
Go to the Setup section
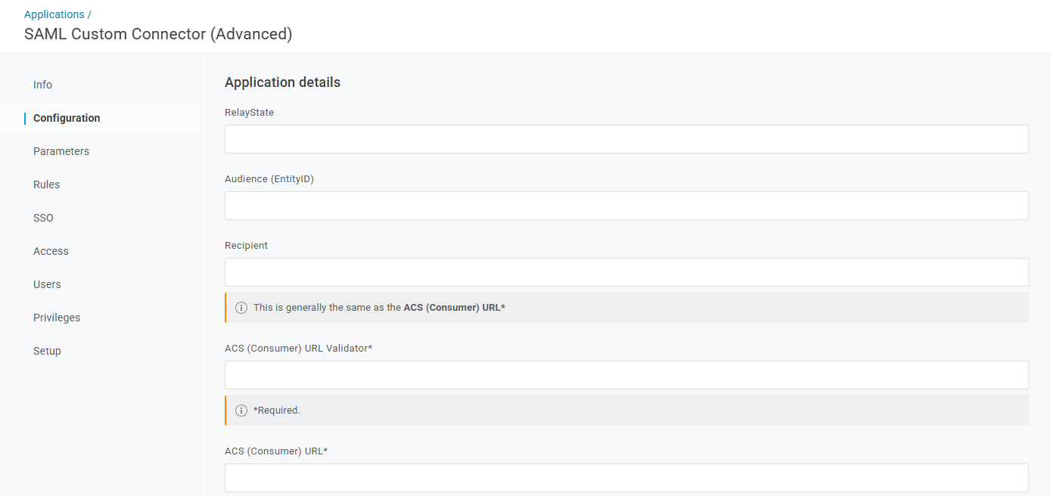[x=47, y=351]
